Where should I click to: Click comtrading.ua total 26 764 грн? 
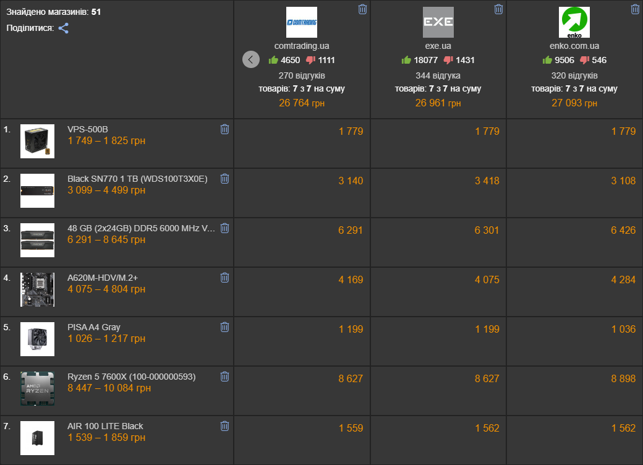(302, 103)
